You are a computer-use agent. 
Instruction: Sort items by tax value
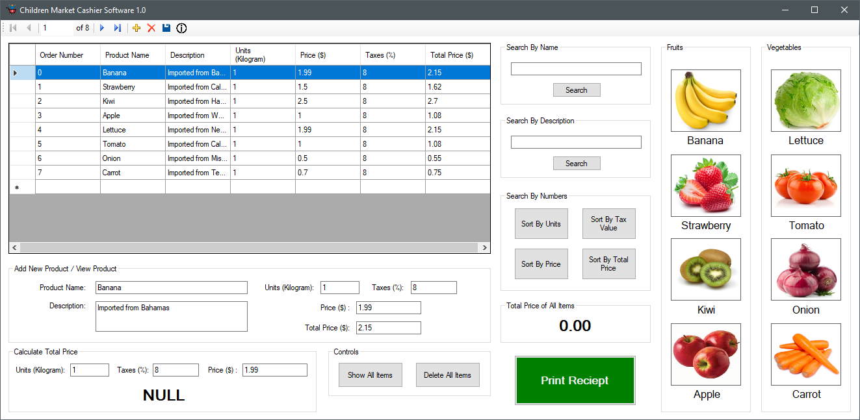click(x=608, y=224)
